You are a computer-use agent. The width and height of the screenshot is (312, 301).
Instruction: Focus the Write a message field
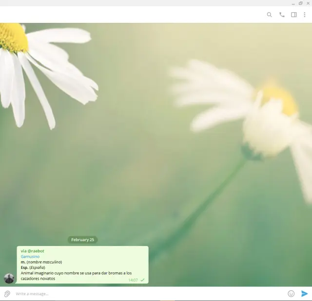[146, 294]
